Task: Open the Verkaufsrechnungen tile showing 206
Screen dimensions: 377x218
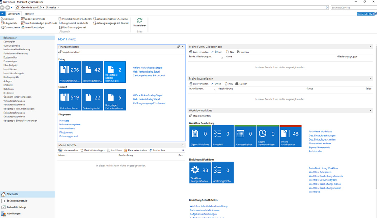Action: pyautogui.click(x=70, y=72)
